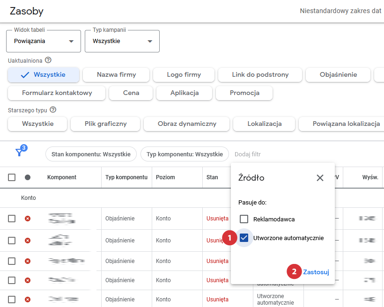Select the Formularz kontaktowy chip
The image size is (384, 307).
[57, 93]
